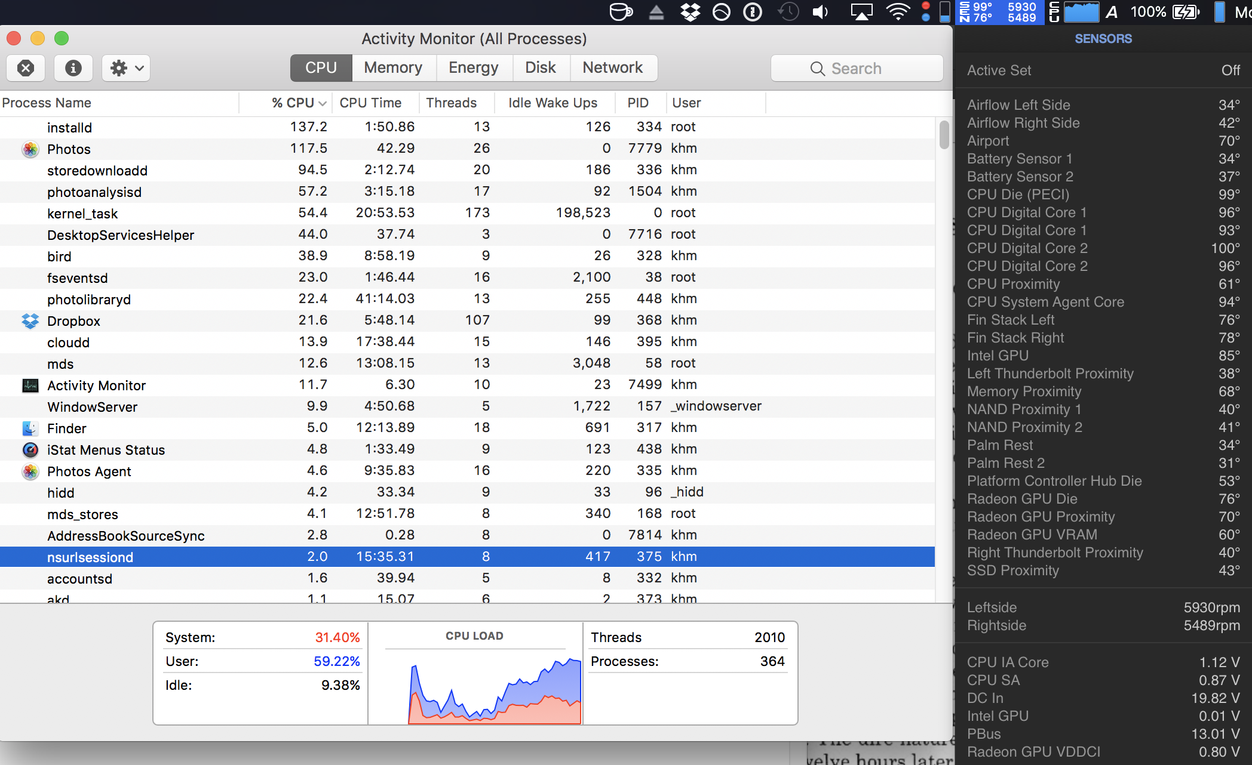Open the Dropbox menu bar icon

coord(690,12)
